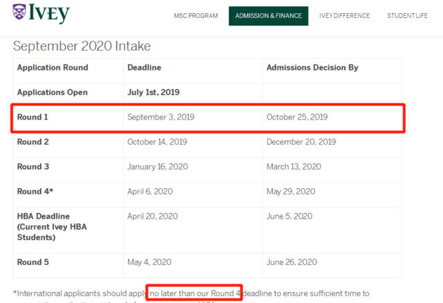443x303 pixels.
Task: Select the June 26, 2020 decision date
Action: point(291,262)
